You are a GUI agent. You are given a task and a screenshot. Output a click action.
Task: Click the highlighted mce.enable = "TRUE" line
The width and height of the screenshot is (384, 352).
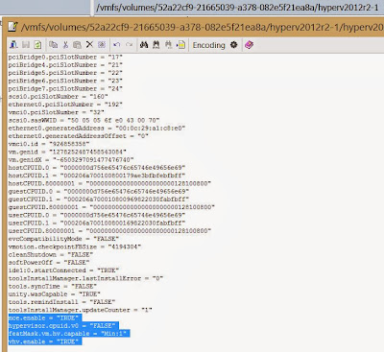45,317
